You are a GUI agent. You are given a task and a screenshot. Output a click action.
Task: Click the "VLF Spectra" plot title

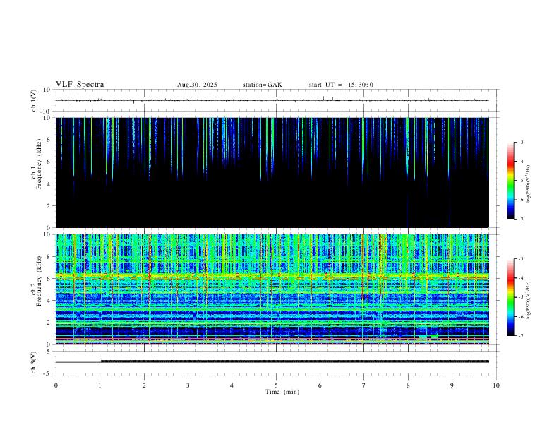tap(80, 85)
